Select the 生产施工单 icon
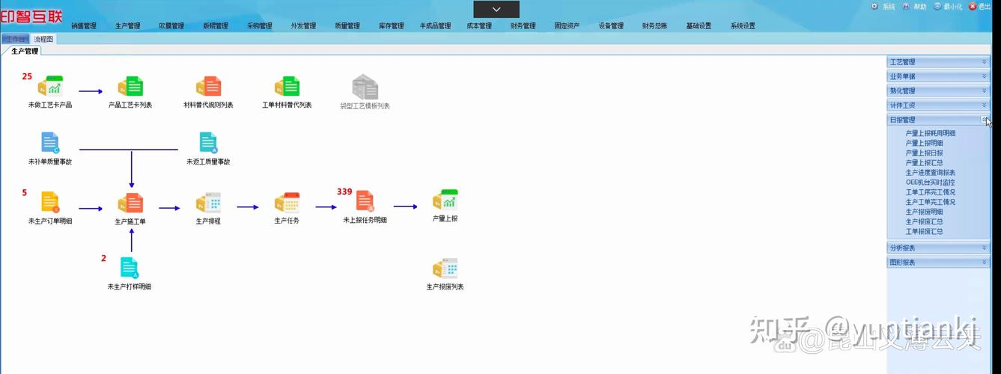This screenshot has width=1001, height=374. [x=130, y=203]
